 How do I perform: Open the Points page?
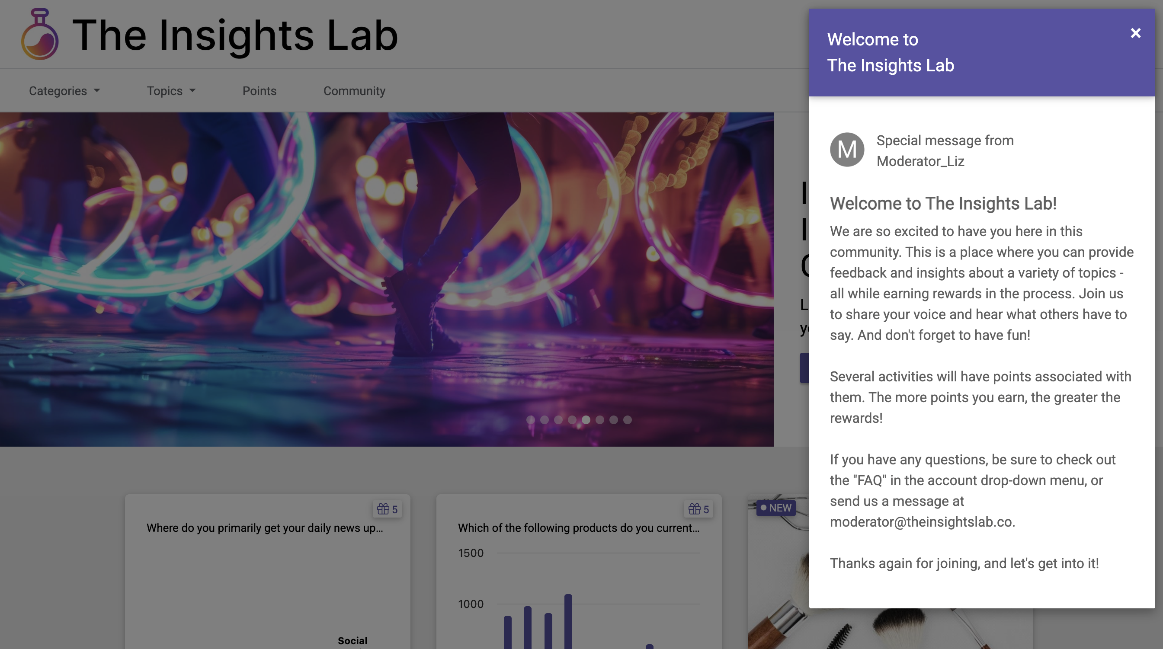[x=260, y=91]
